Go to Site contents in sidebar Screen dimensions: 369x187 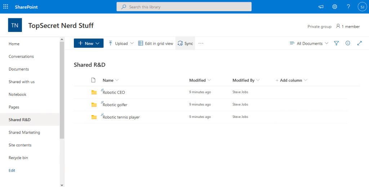(20, 145)
